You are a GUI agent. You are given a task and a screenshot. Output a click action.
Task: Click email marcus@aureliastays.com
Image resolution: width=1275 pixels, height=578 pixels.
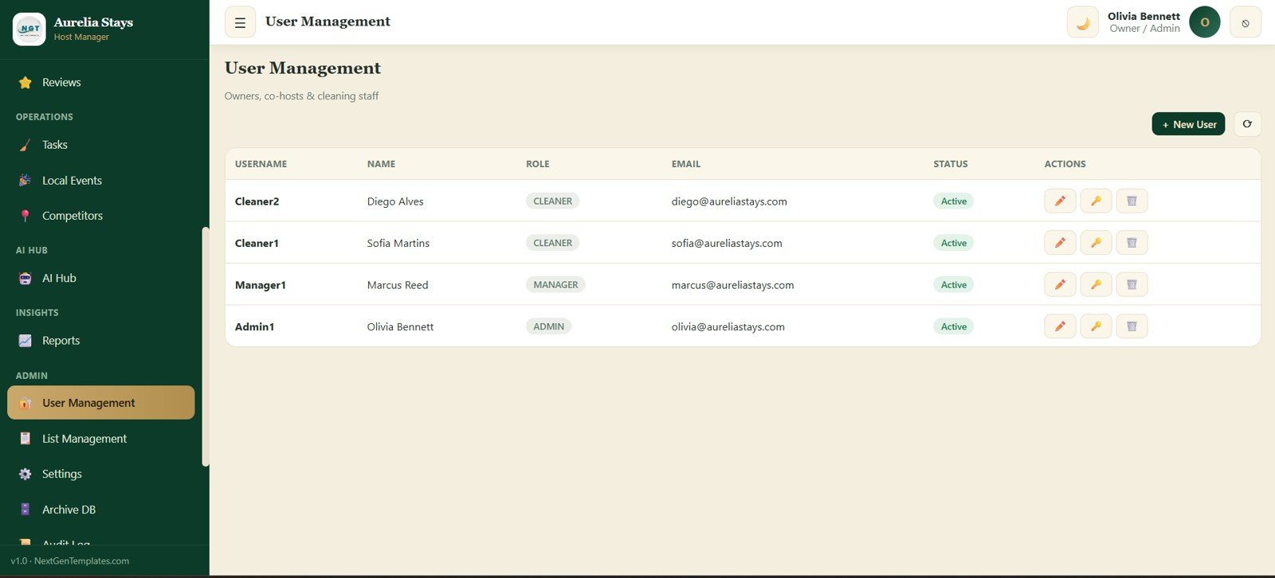pos(733,285)
